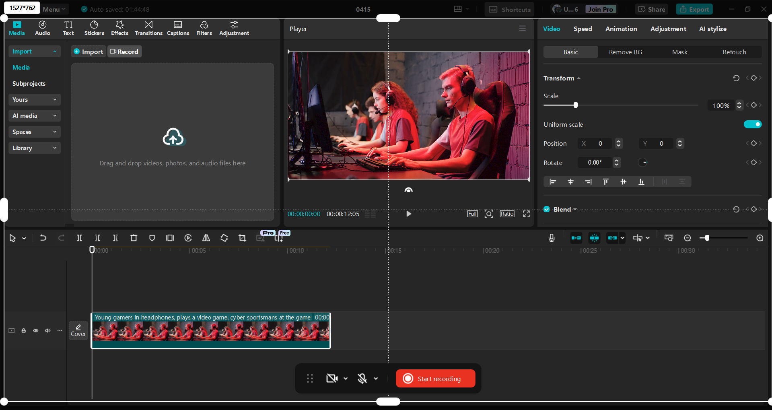This screenshot has width=772, height=410.
Task: Open the AI media dropdown
Action: coord(34,115)
